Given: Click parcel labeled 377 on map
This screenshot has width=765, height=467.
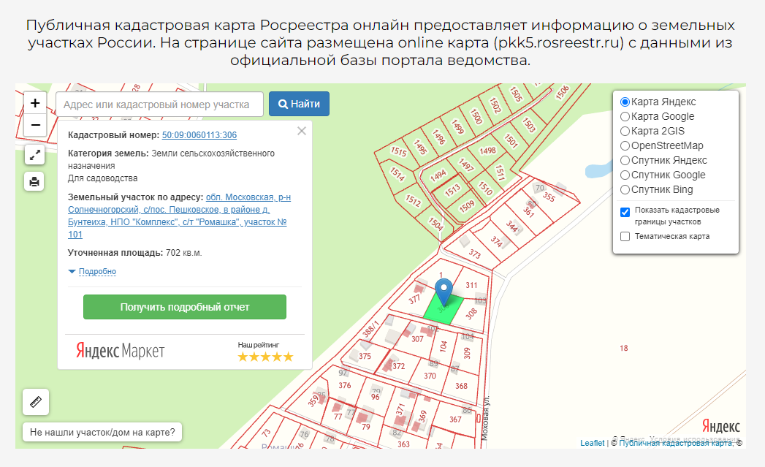Looking at the screenshot, I should click(414, 299).
